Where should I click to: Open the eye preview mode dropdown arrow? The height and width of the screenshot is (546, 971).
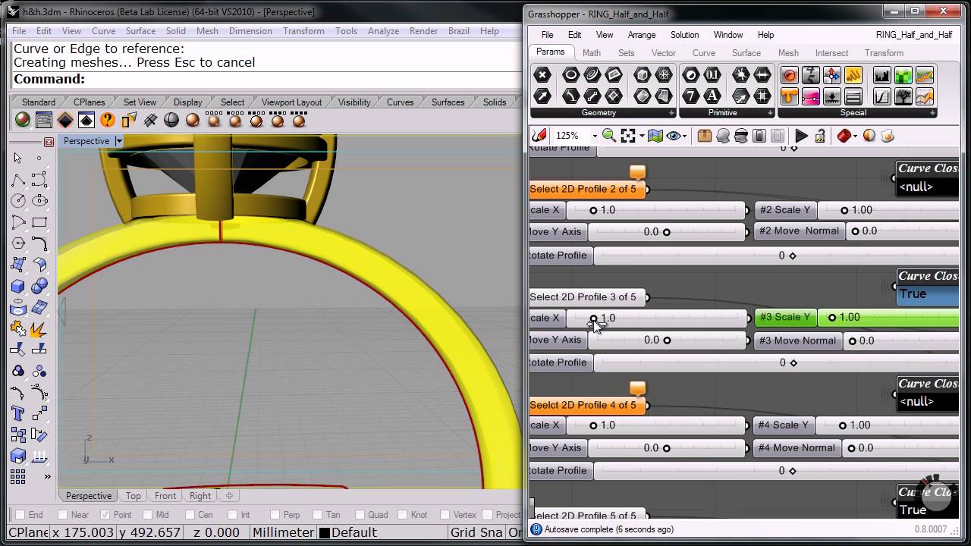(685, 136)
